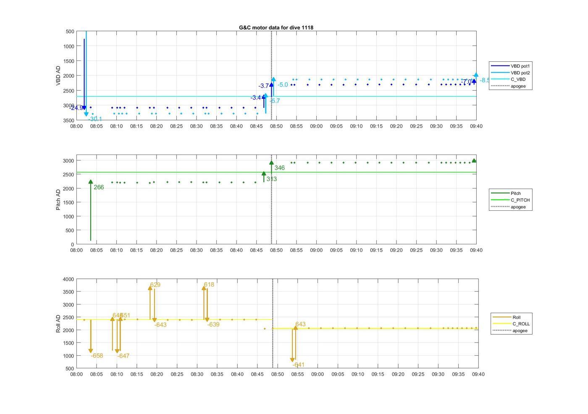Image resolution: width=588 pixels, height=414 pixels.
Task: Click the -8.5 annotation at VBD plot end
Action: [x=484, y=80]
